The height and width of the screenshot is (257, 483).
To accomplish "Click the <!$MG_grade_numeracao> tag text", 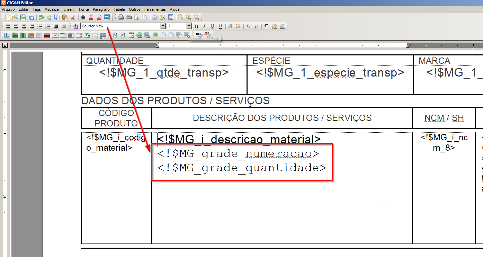I will (x=238, y=153).
